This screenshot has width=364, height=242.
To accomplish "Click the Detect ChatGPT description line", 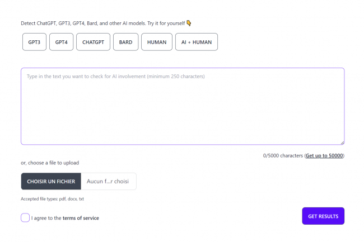I will tap(103, 23).
